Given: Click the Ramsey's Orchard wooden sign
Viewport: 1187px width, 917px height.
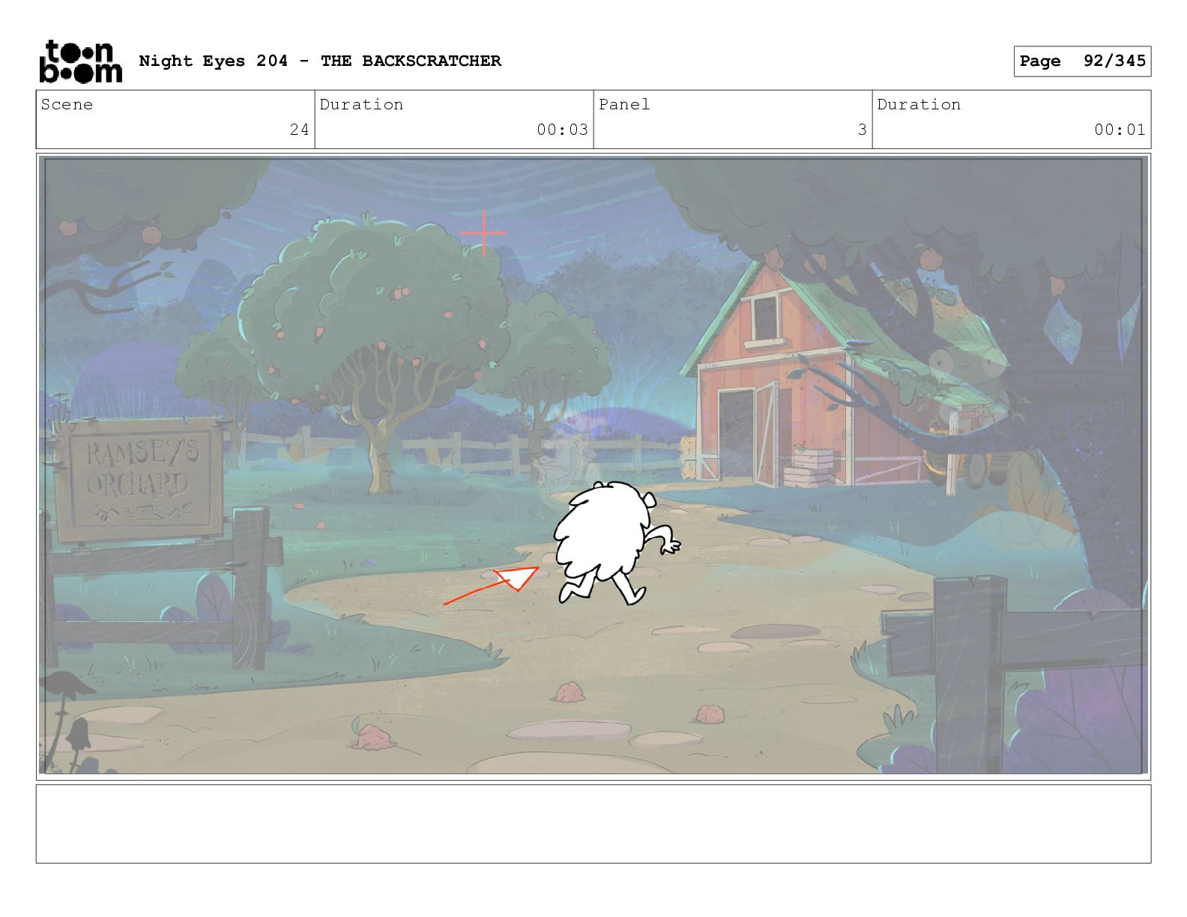Looking at the screenshot, I should pos(137,477).
